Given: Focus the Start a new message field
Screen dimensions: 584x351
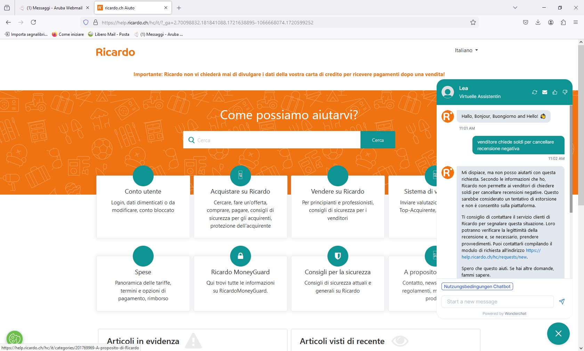Looking at the screenshot, I should pos(497,302).
